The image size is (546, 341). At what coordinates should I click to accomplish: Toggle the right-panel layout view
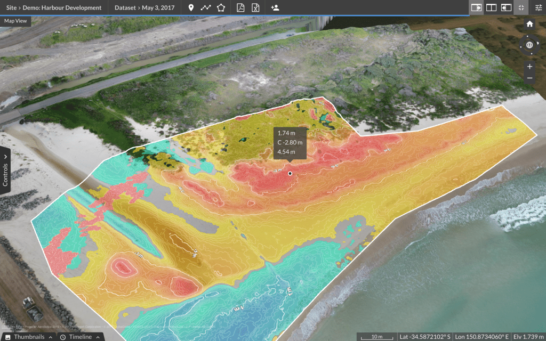click(476, 7)
